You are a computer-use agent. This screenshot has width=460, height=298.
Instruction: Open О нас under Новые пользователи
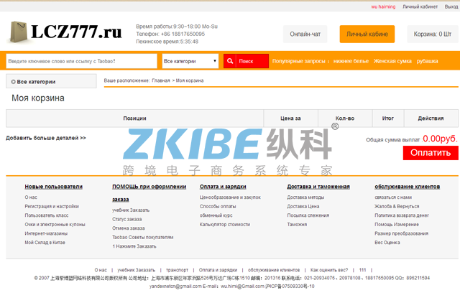[31, 197]
